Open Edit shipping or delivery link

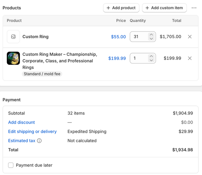click(x=32, y=131)
